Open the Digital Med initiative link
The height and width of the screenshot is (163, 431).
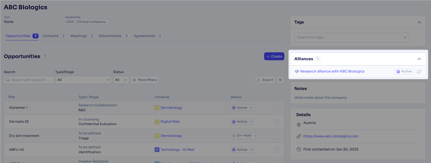point(170,122)
